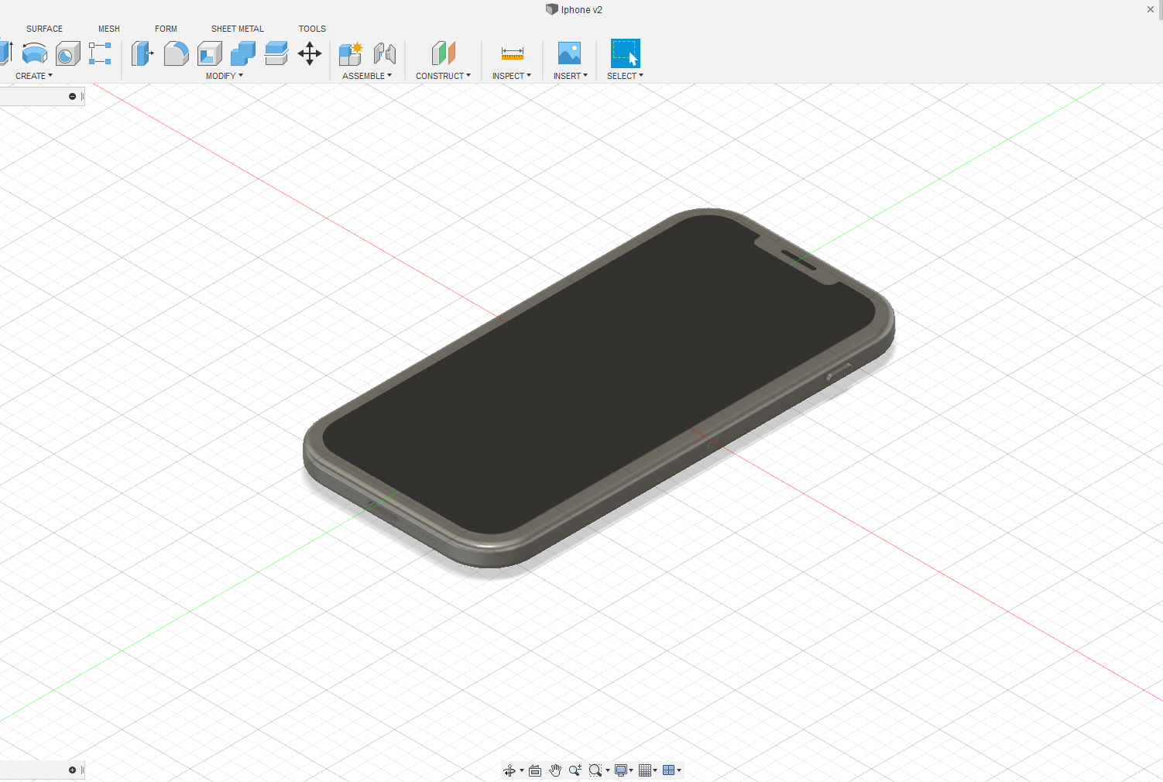Image resolution: width=1163 pixels, height=782 pixels.
Task: Use the Press Pull tool
Action: (142, 53)
